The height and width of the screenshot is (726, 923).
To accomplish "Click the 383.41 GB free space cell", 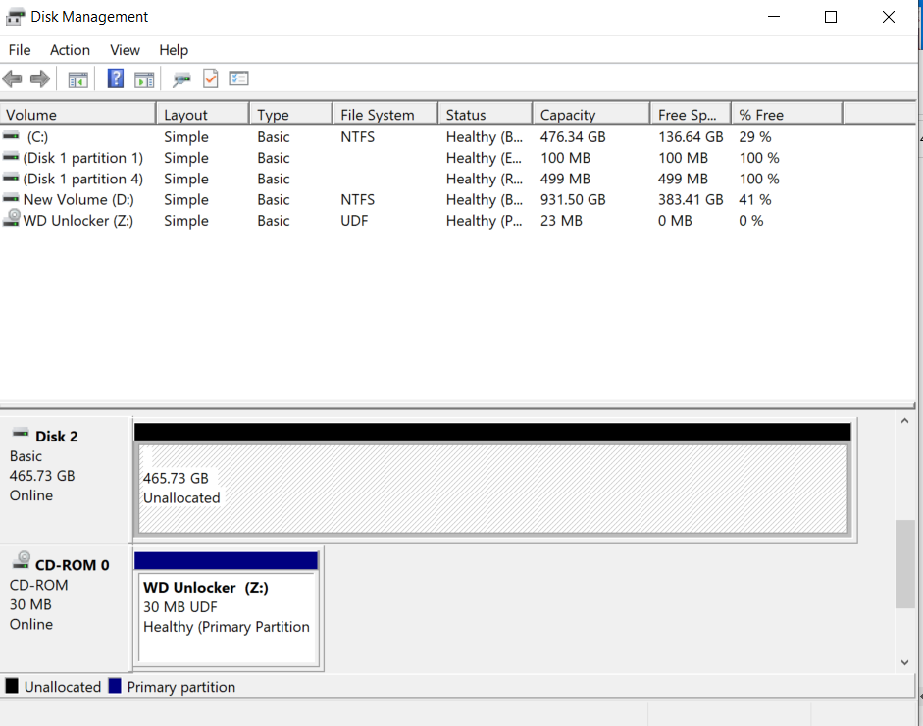I will pyautogui.click(x=691, y=199).
